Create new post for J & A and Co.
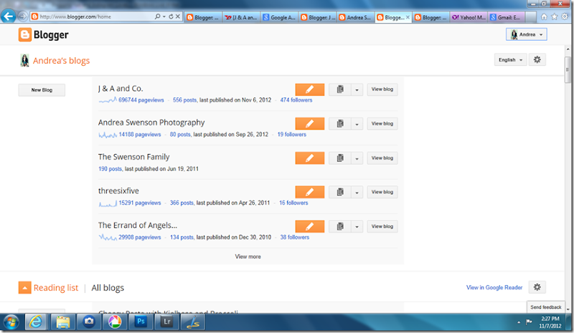The width and height of the screenshot is (574, 333). pos(310,90)
